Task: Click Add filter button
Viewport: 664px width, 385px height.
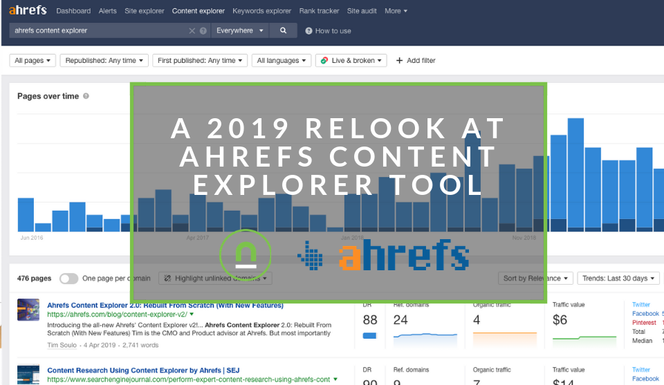Action: pos(416,61)
